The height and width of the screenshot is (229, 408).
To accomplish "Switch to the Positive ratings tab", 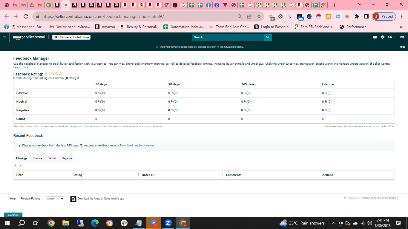I will pos(37,158).
